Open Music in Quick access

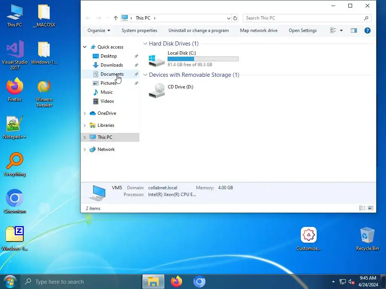point(107,92)
